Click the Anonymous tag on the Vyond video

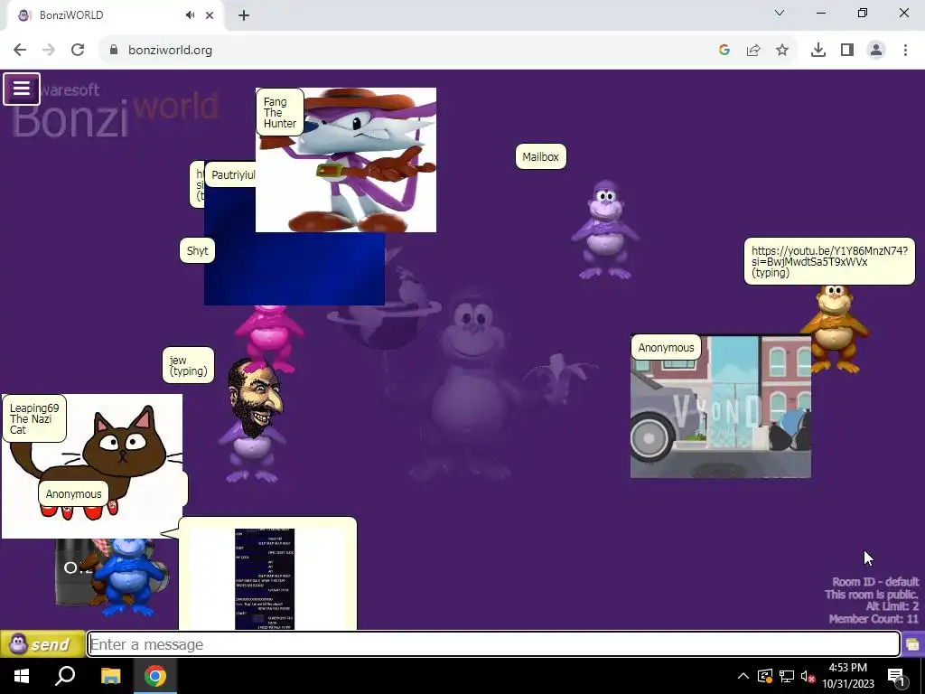[x=666, y=347]
